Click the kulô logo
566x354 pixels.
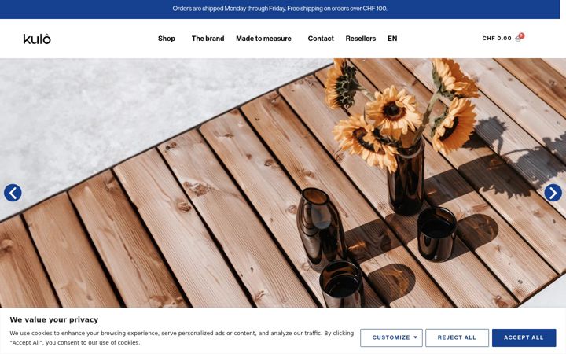click(x=37, y=39)
